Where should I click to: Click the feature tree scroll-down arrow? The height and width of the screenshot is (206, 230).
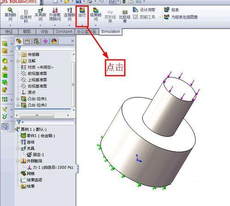pyautogui.click(x=74, y=110)
